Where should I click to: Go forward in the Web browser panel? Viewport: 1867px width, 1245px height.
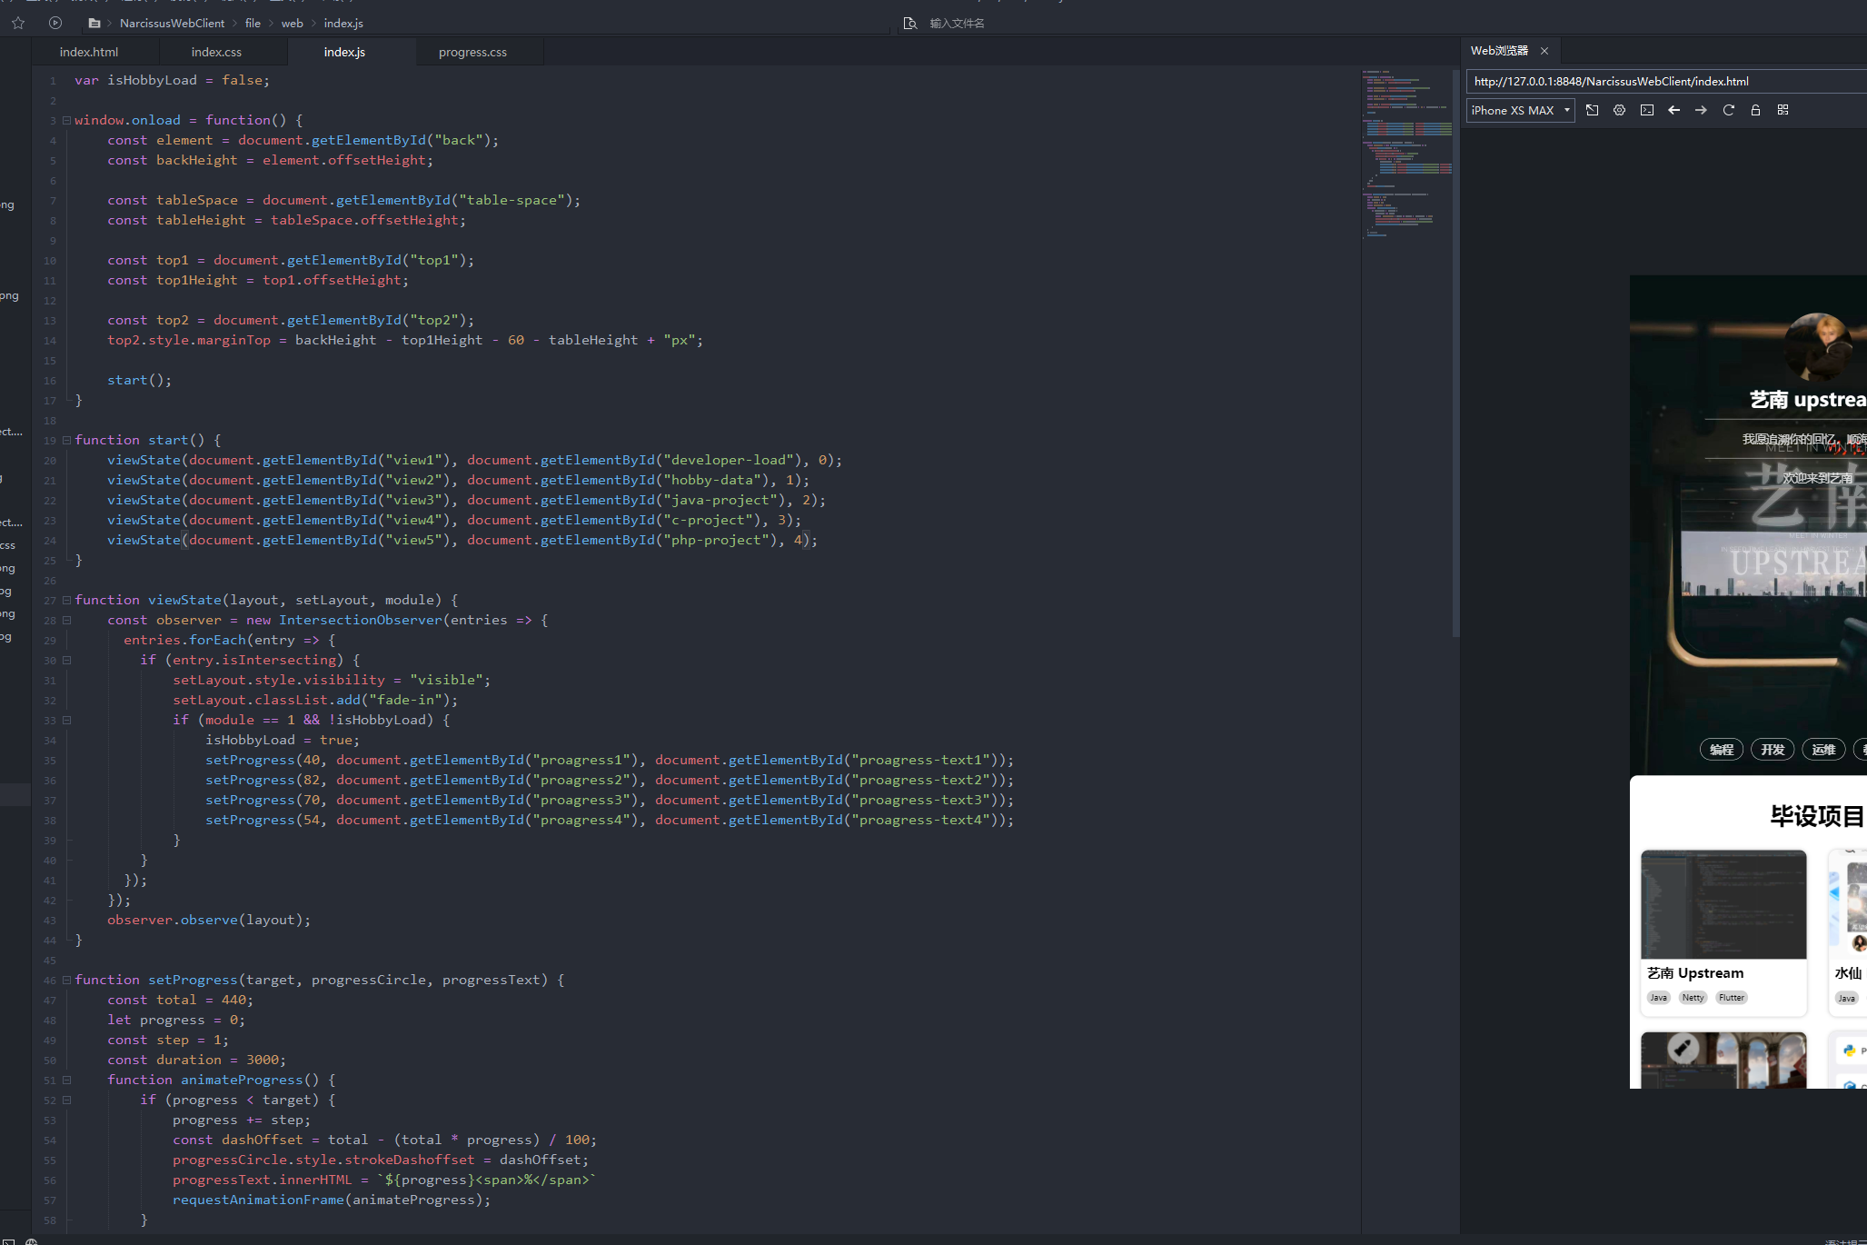pyautogui.click(x=1701, y=110)
